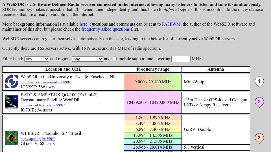
Task: Click the 3.494 - 4.006 MHz band
Action: click(x=153, y=124)
